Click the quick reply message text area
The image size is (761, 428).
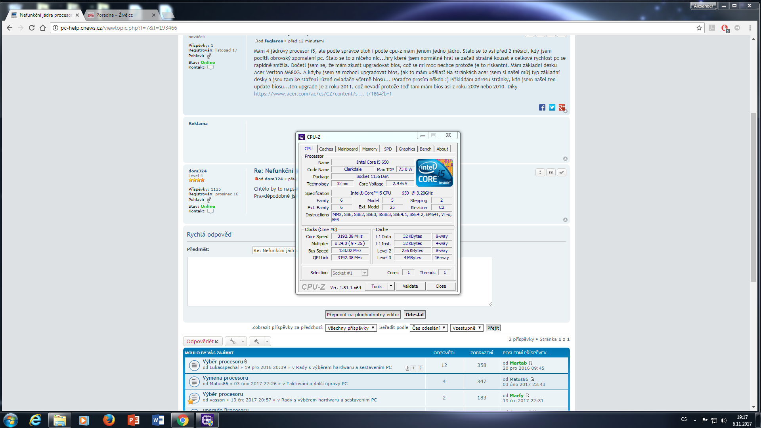click(339, 281)
